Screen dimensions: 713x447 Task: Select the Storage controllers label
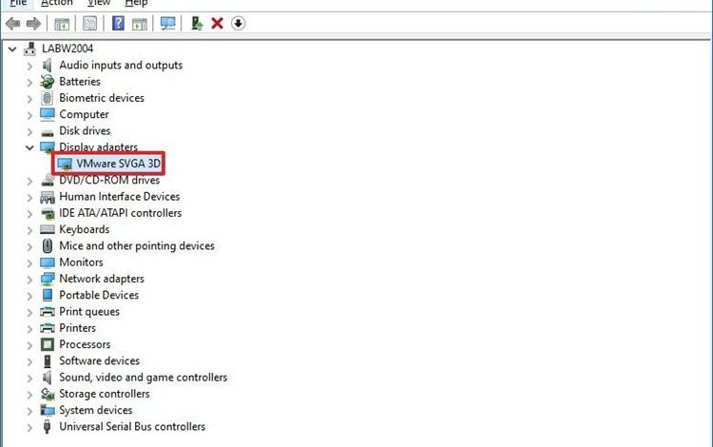[105, 394]
